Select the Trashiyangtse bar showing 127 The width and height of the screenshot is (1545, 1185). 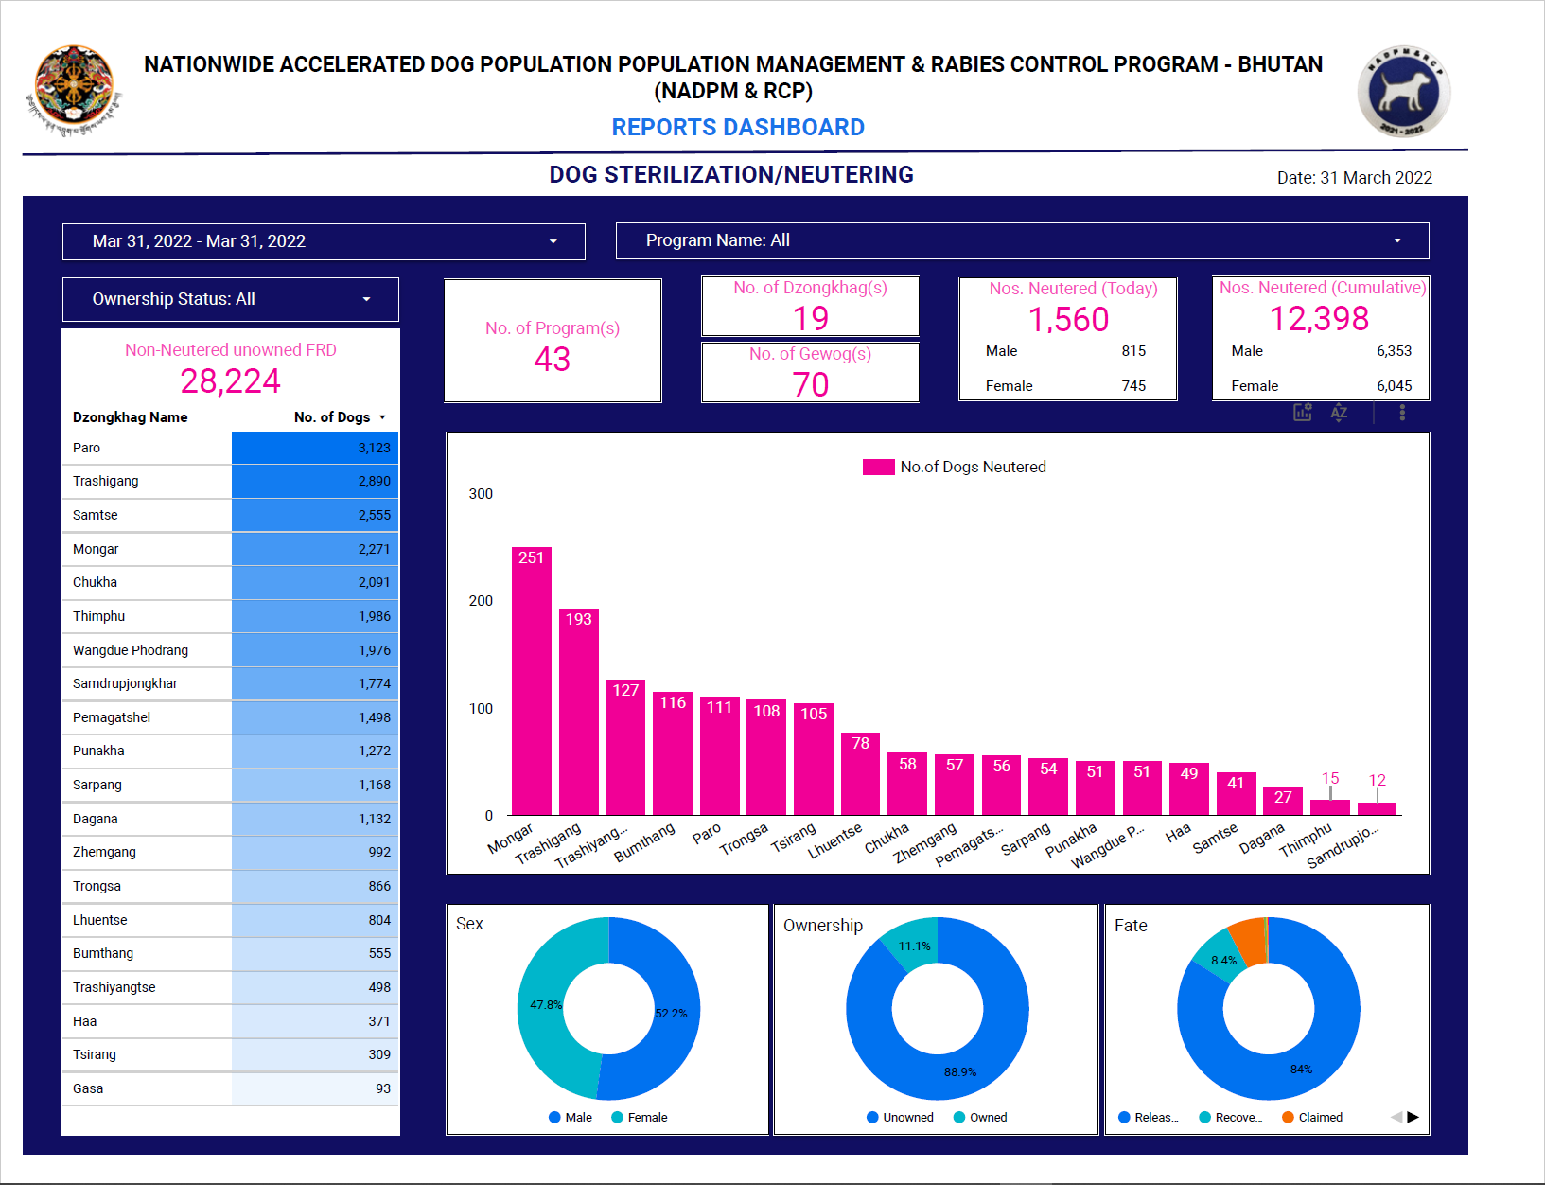625,747
